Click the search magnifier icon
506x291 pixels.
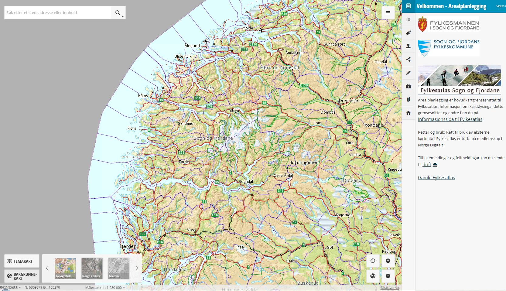(x=118, y=13)
